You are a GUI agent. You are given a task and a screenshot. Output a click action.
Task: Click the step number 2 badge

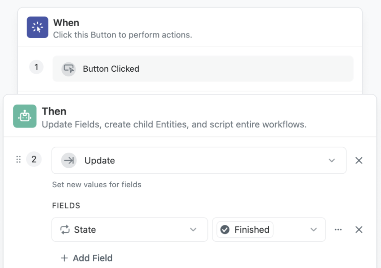34,159
